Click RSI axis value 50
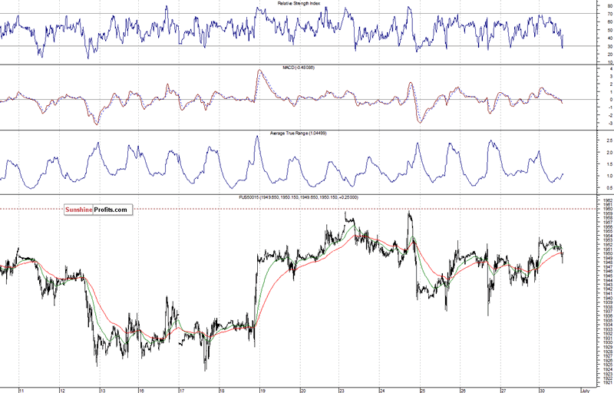 tap(609, 30)
